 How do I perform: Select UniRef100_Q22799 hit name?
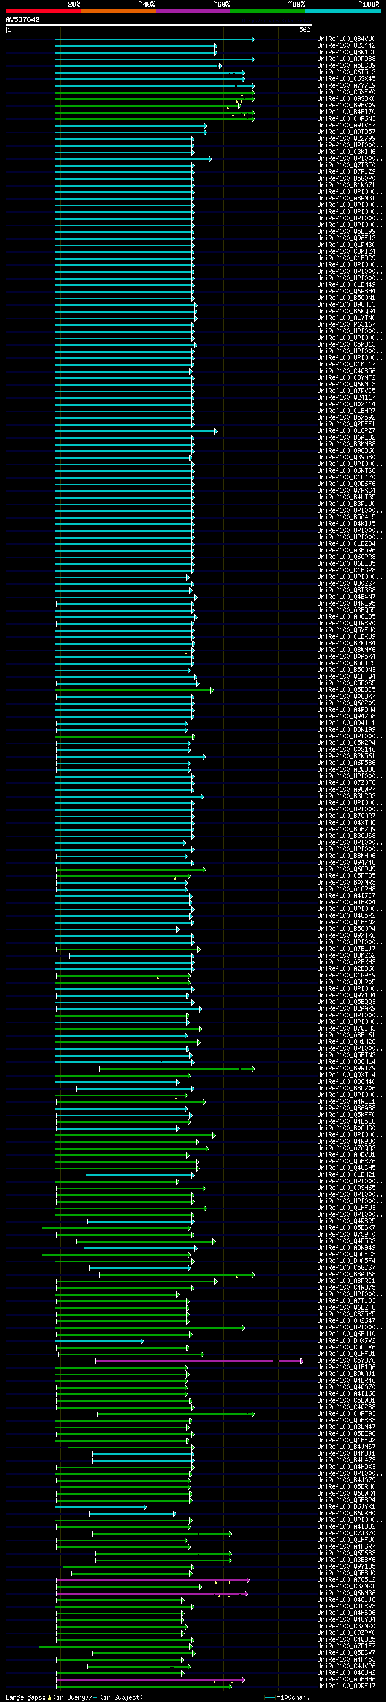coord(346,139)
